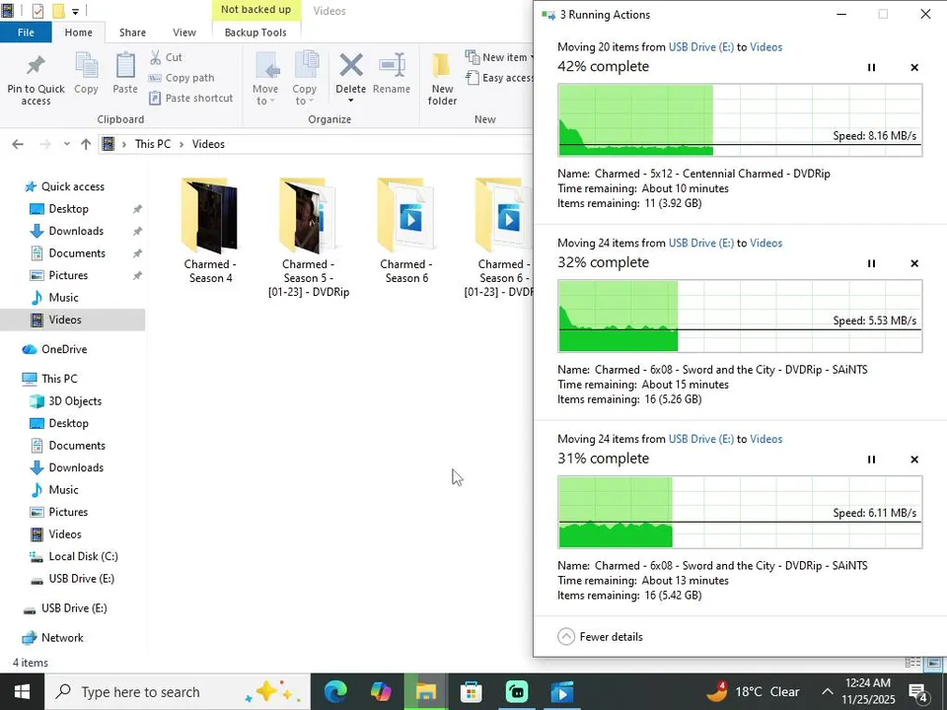Click the Not backed up tab header
The image size is (947, 710).
point(256,10)
